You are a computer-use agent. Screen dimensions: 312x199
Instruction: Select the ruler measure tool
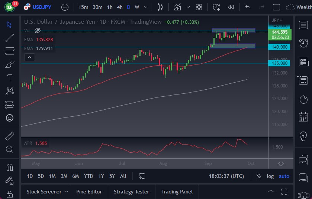click(10, 136)
